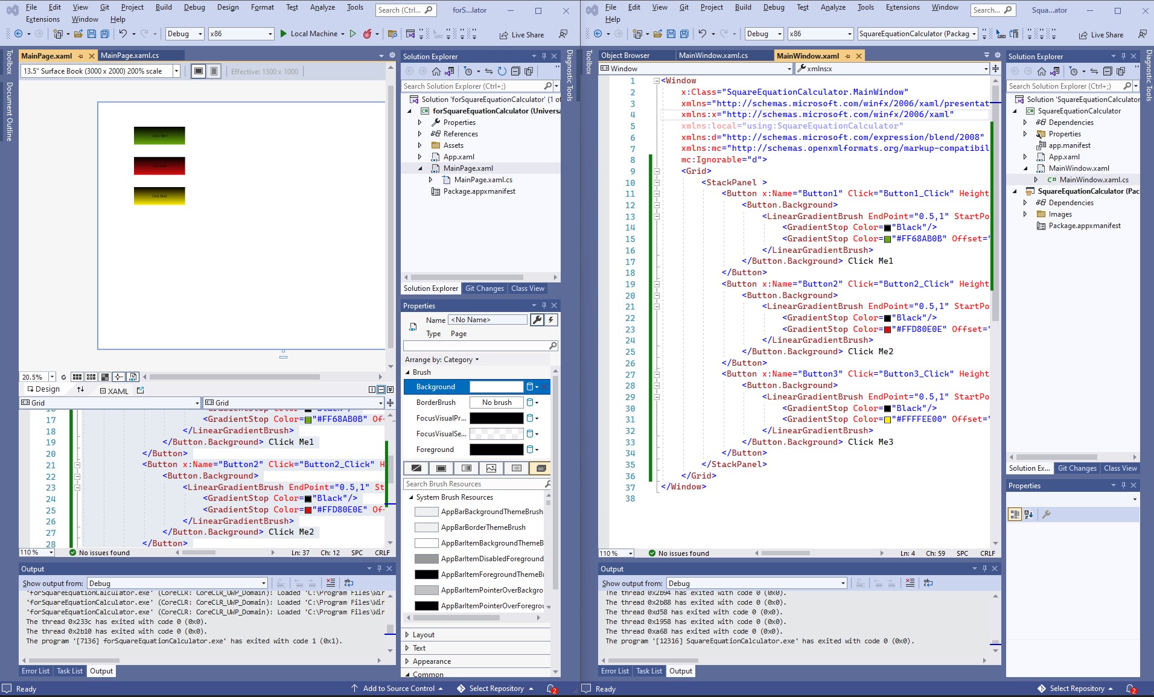Screen dimensions: 1154x697
Task: Start Without Debugging using hollow play icon
Action: coord(353,34)
